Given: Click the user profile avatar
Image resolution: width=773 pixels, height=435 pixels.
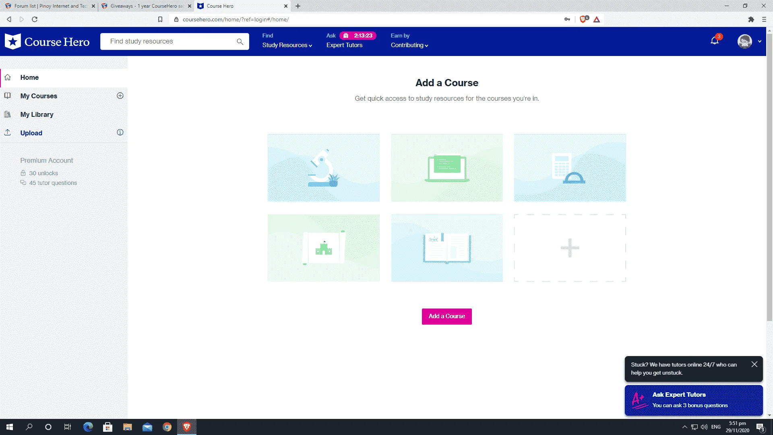Looking at the screenshot, I should [744, 41].
